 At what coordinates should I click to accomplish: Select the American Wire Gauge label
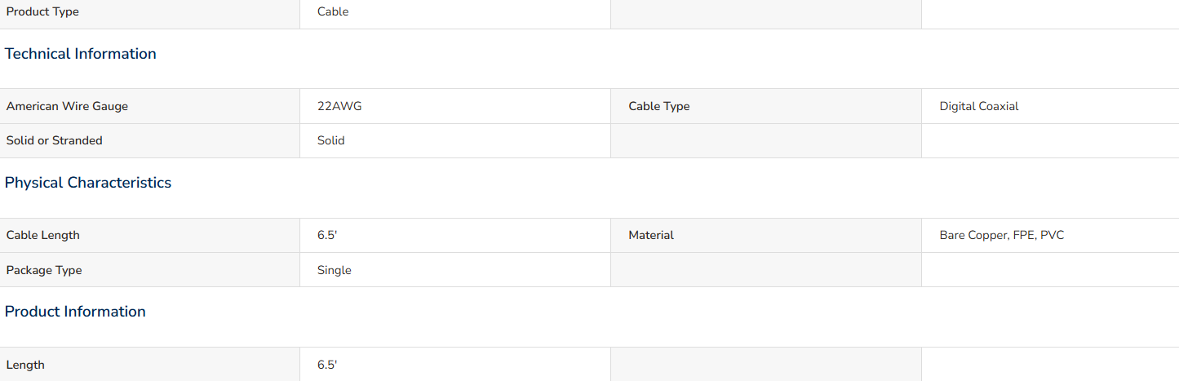coord(67,106)
